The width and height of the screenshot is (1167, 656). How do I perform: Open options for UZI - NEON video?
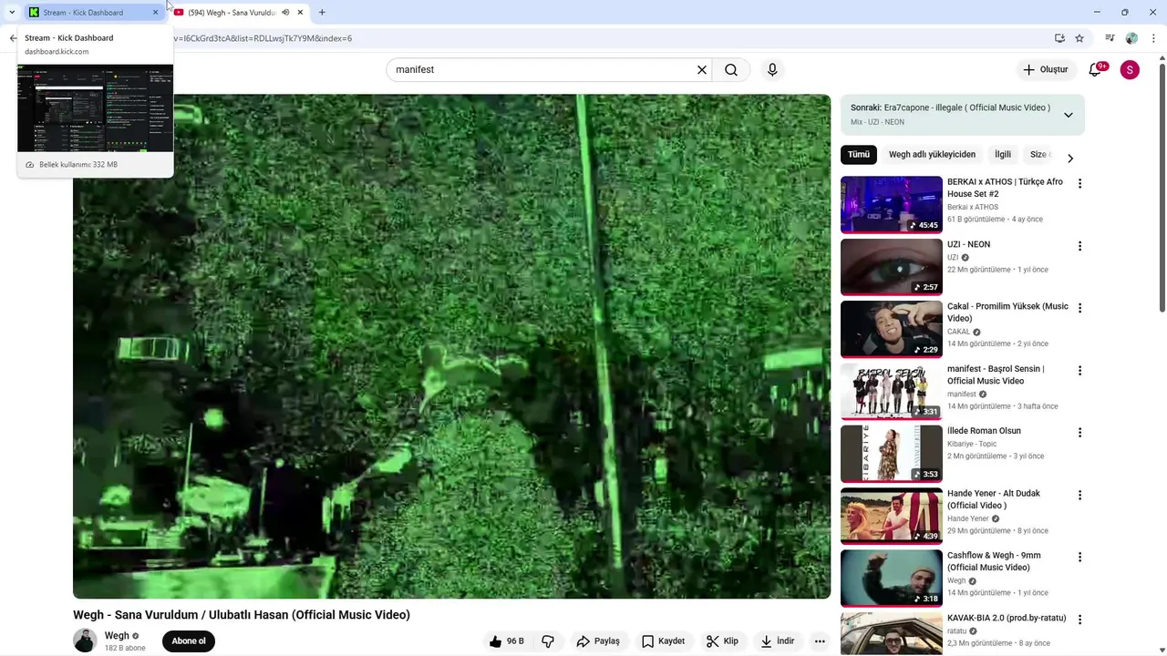1079,246
